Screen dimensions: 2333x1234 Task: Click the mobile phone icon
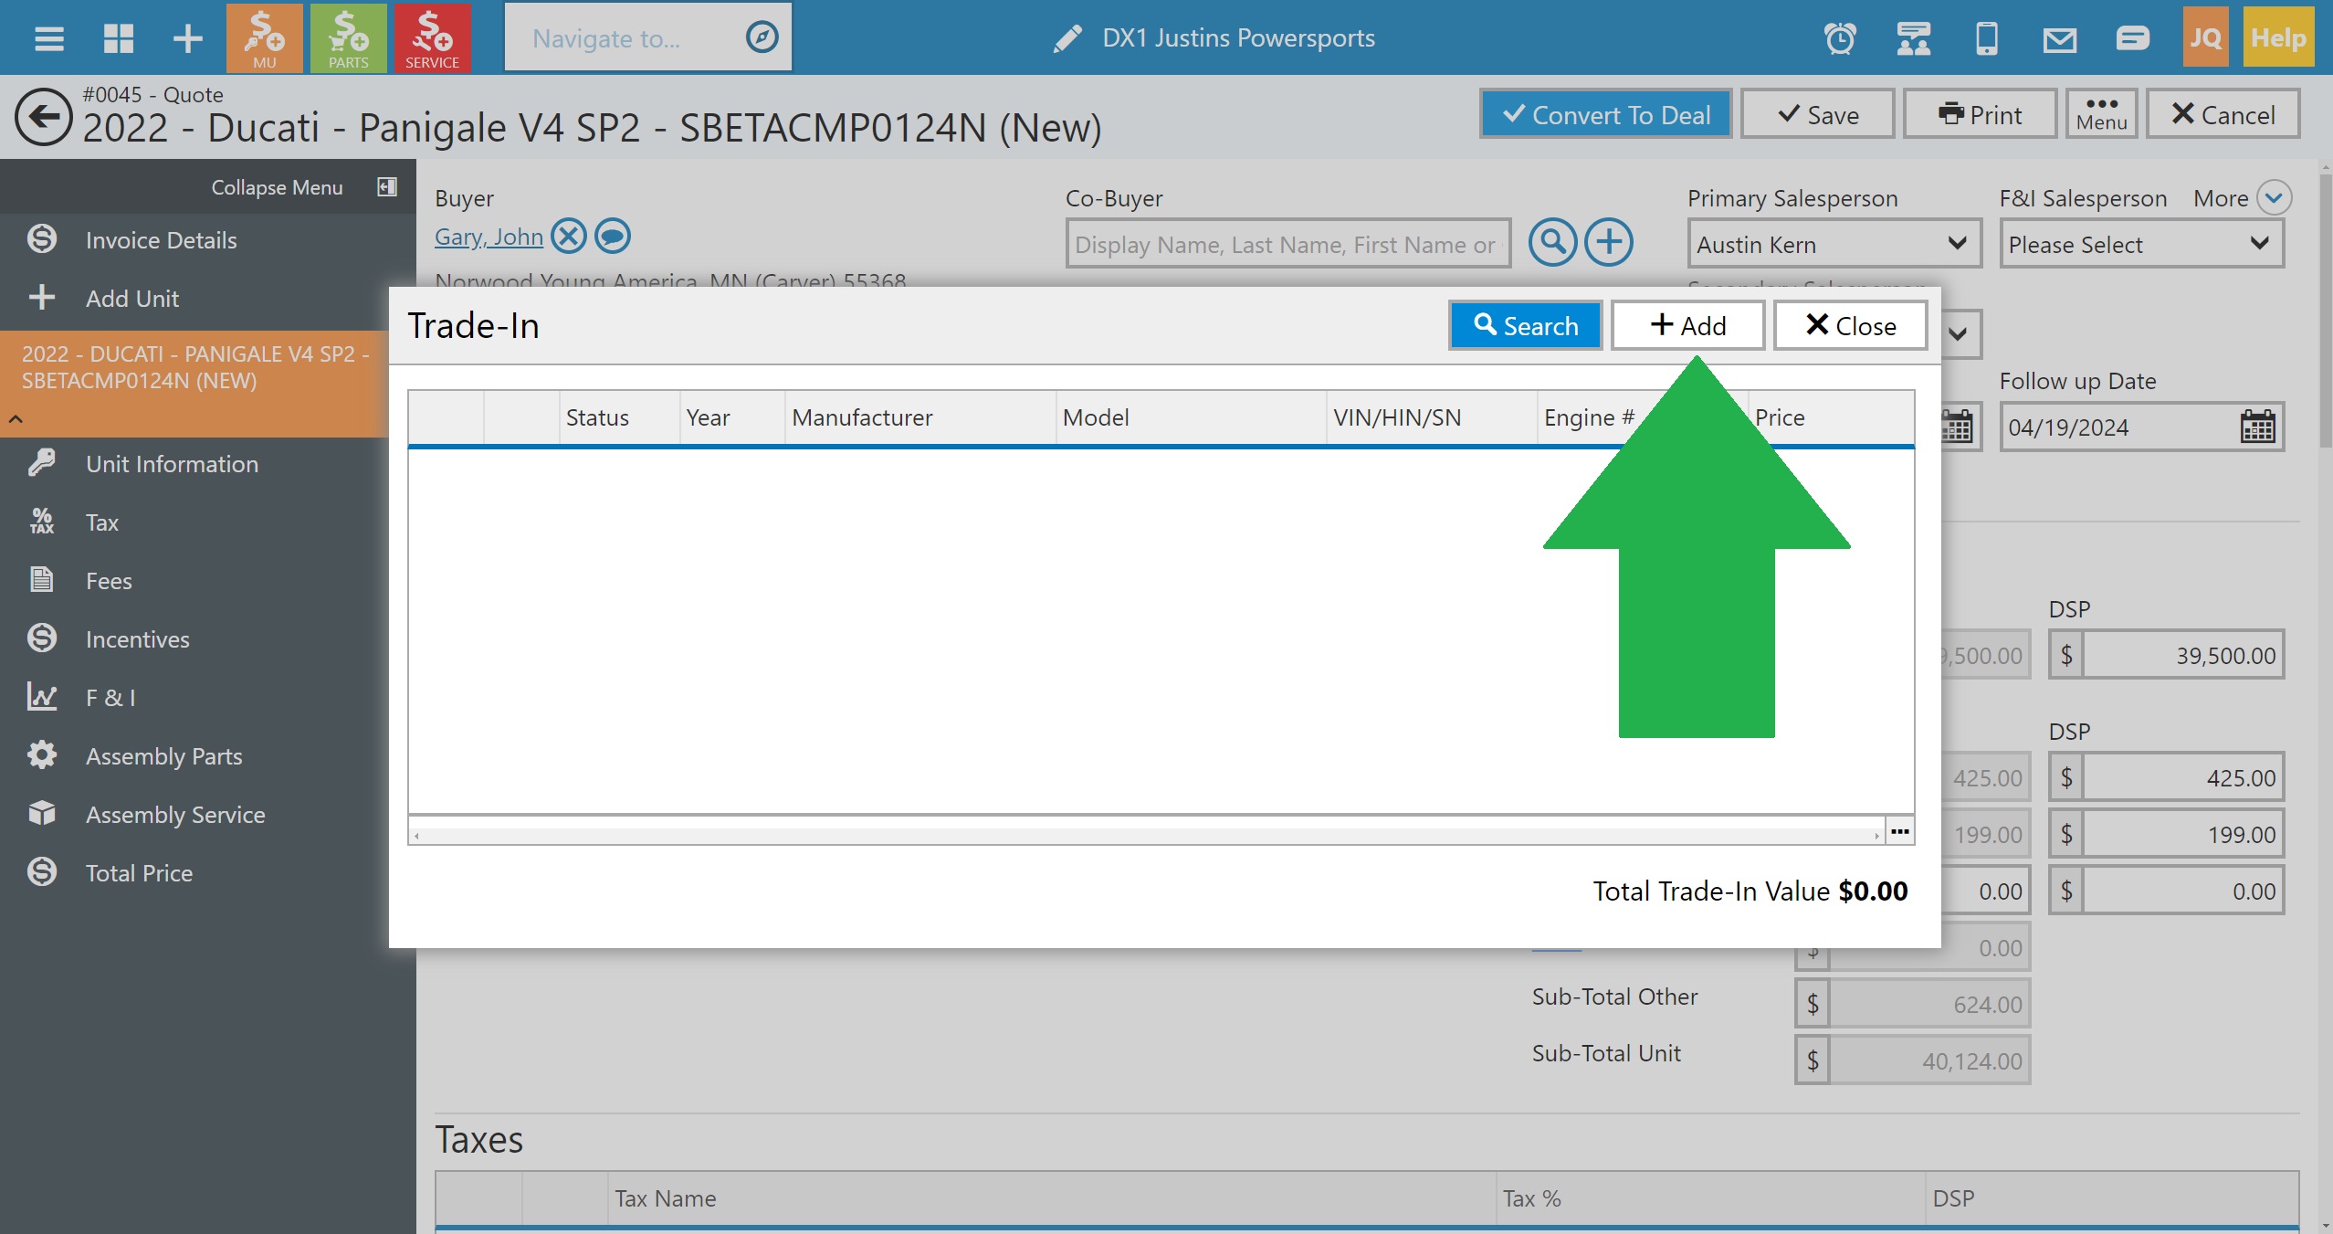click(x=1986, y=38)
